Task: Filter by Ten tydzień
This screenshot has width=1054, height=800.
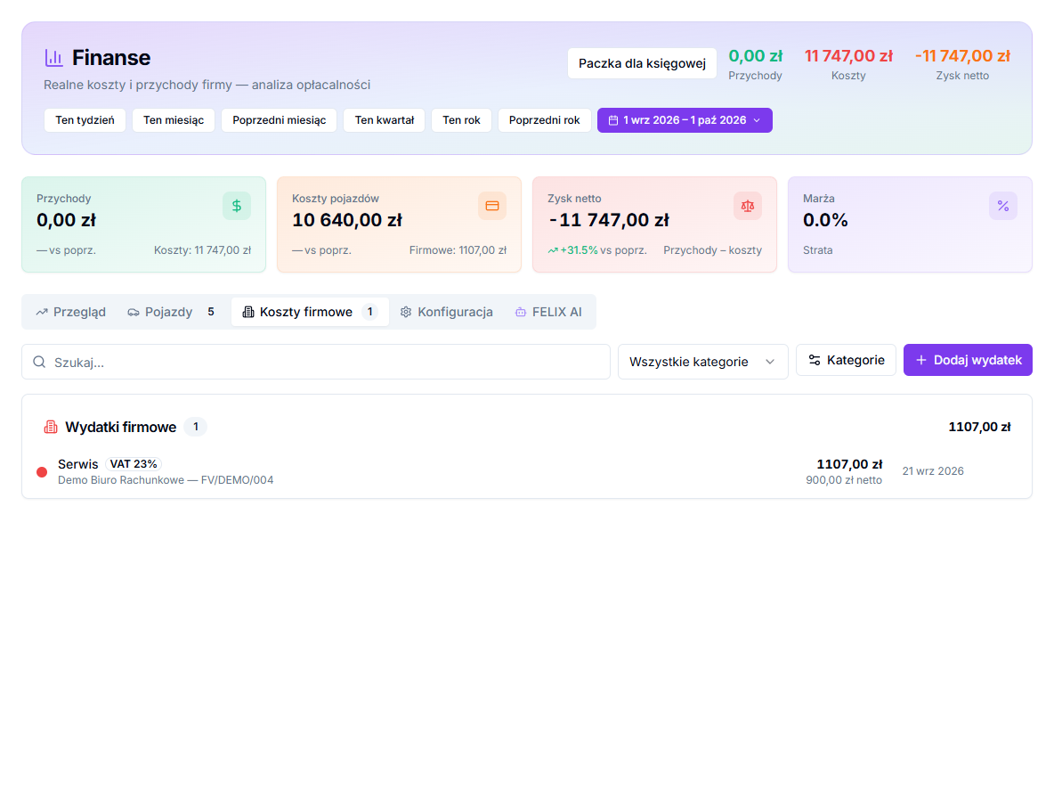Action: (x=85, y=120)
